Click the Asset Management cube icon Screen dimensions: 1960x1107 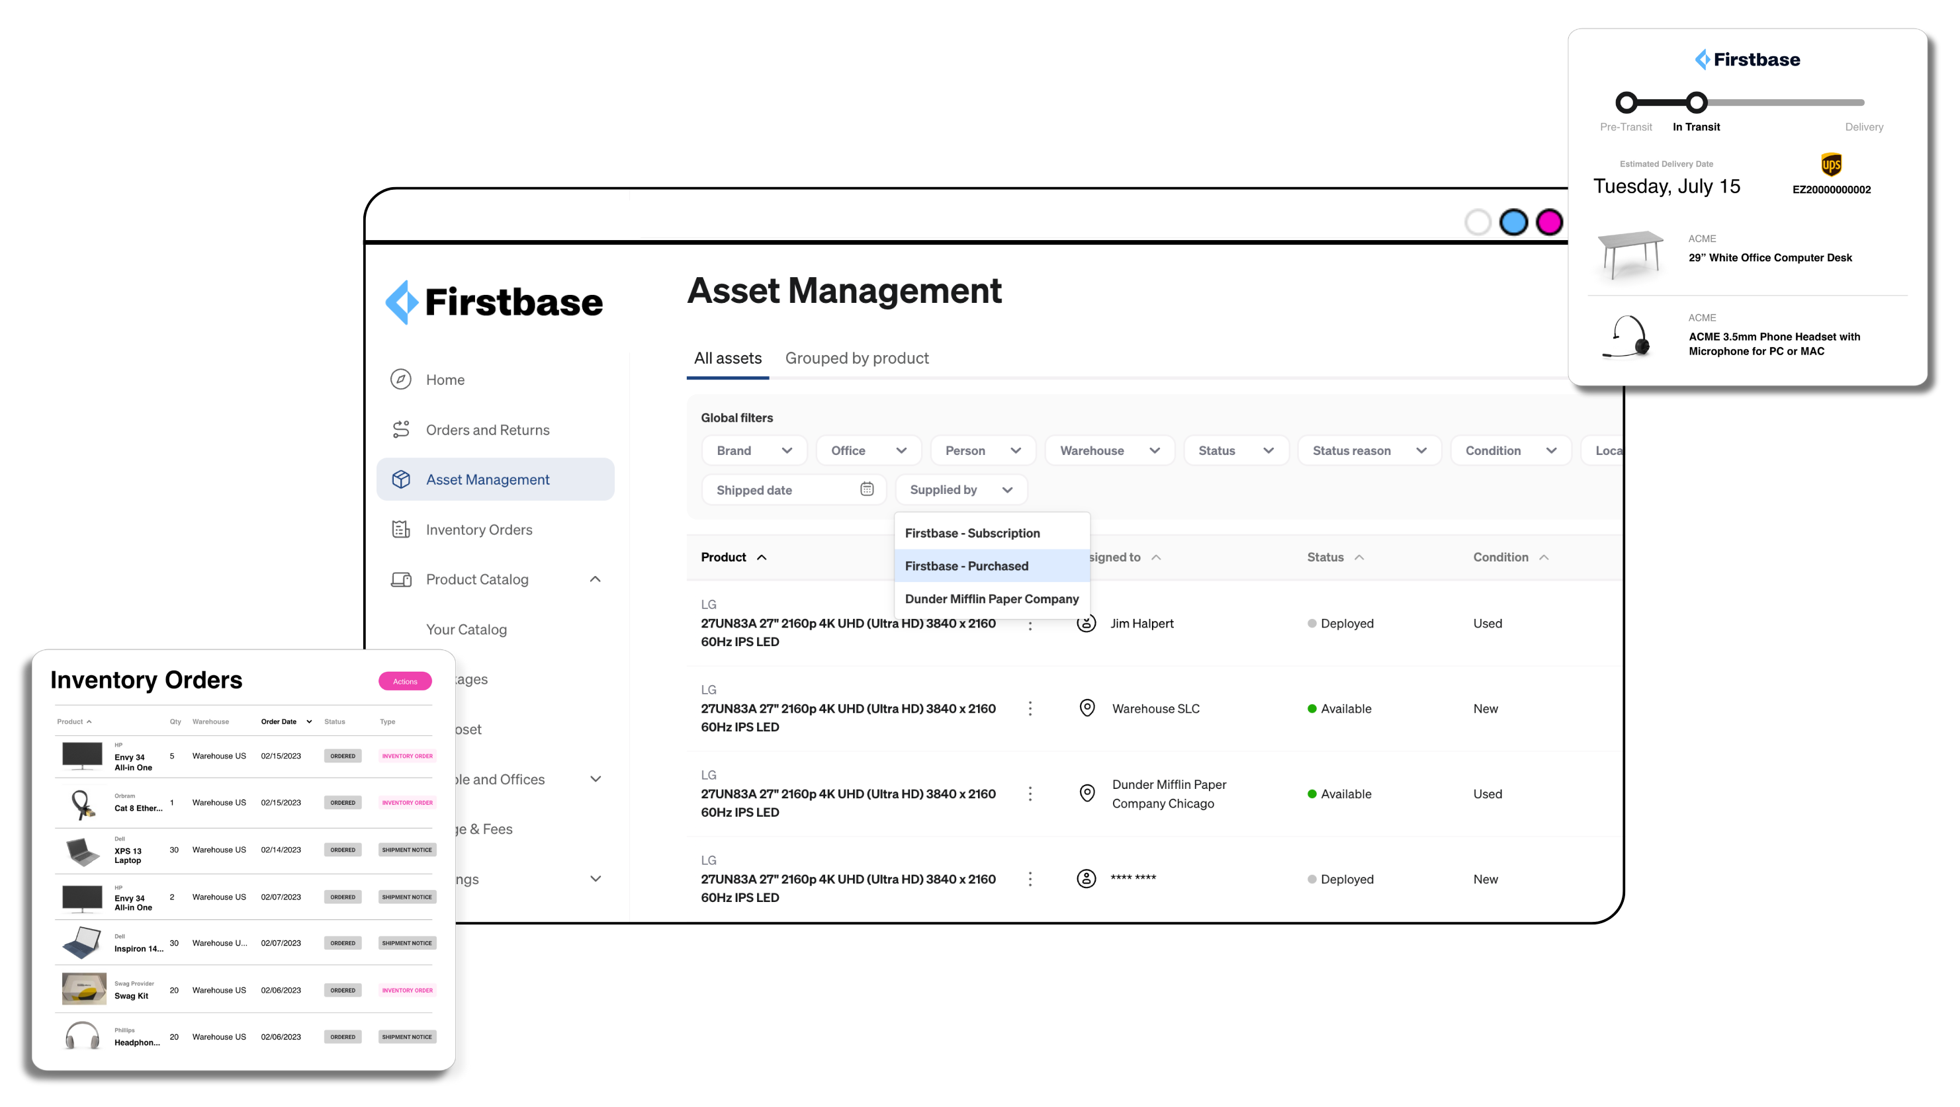point(401,479)
